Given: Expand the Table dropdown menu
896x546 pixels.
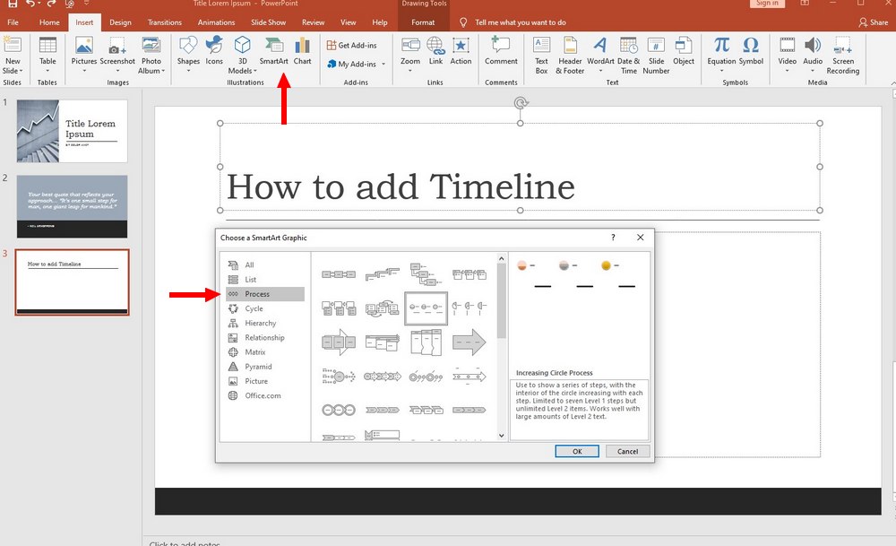Looking at the screenshot, I should click(47, 71).
